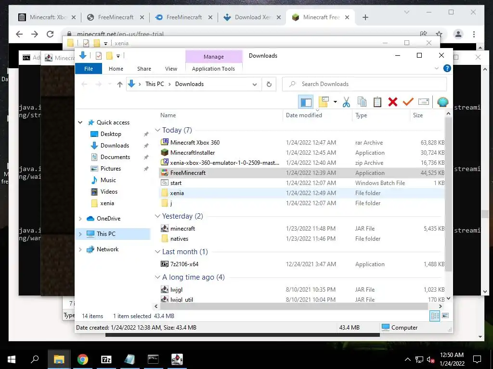Collapse the Today (7) group
Viewport: 493px width, 369px height.
click(x=157, y=130)
